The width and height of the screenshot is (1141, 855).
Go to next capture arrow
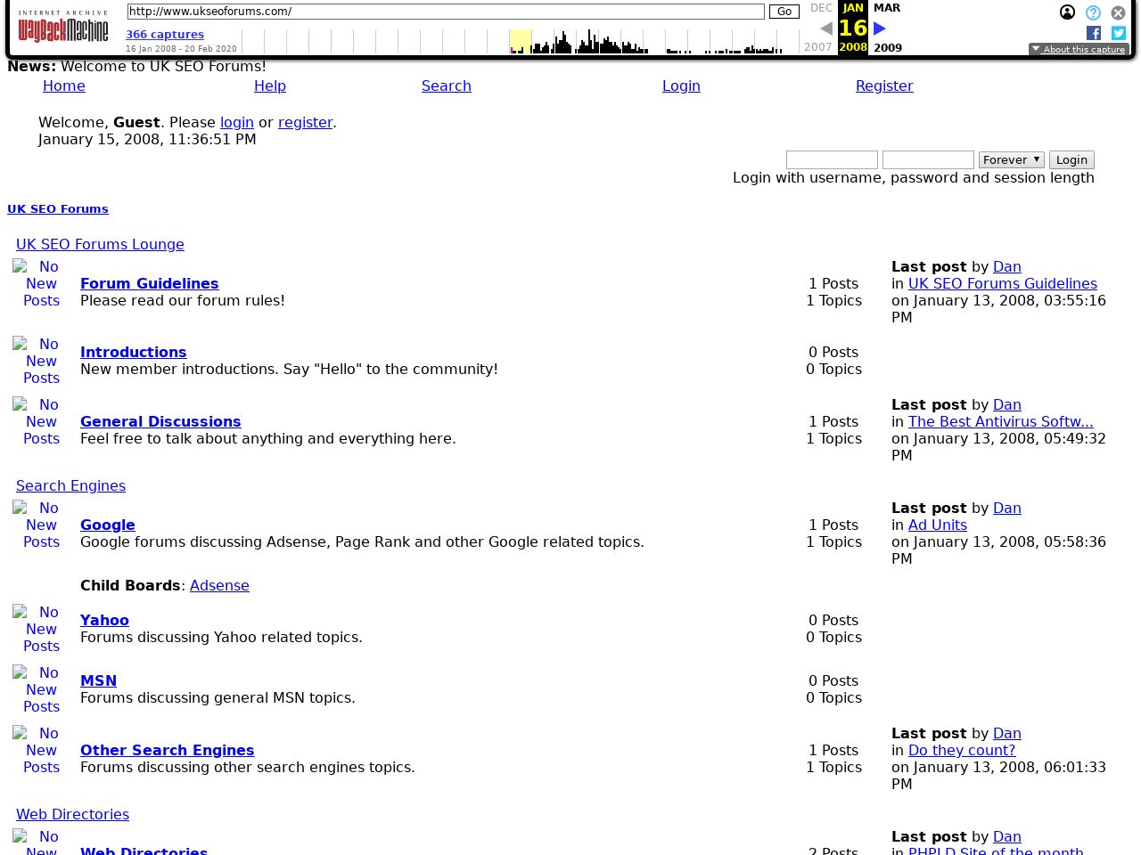click(x=880, y=28)
